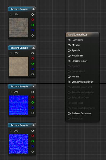Select title of brick wall Texture Sample node

click(19, 9)
